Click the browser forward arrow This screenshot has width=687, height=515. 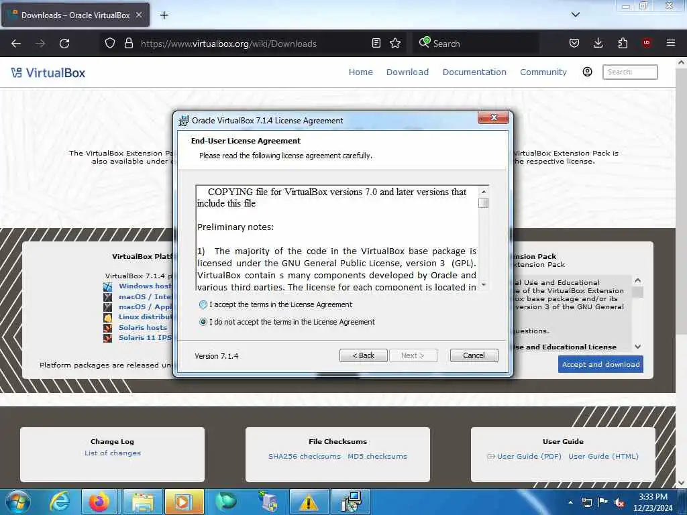(x=40, y=44)
